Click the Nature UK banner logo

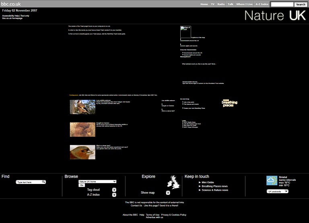click(275, 15)
